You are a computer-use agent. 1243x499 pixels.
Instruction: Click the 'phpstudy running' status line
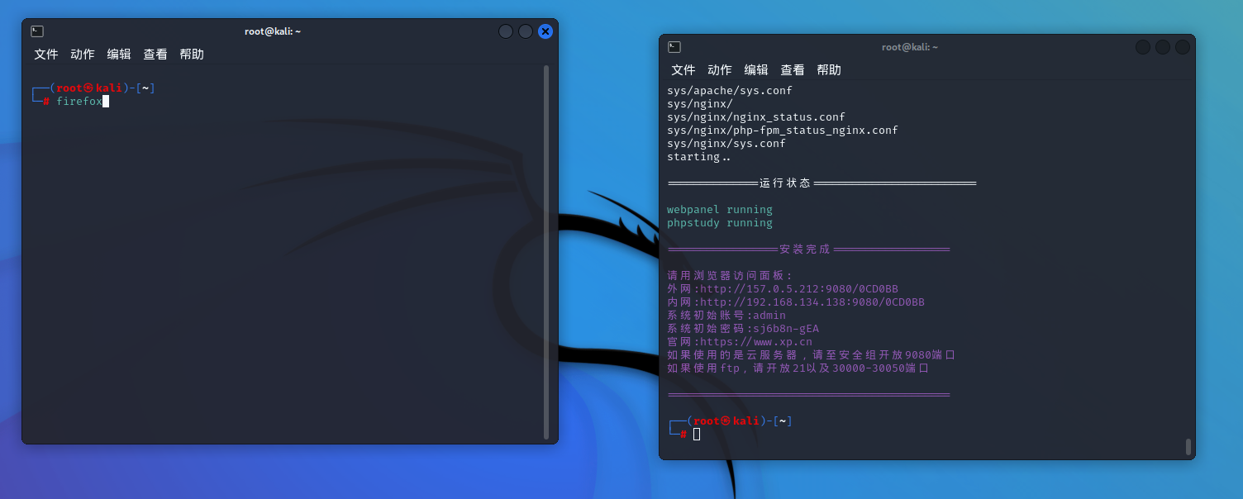[720, 223]
